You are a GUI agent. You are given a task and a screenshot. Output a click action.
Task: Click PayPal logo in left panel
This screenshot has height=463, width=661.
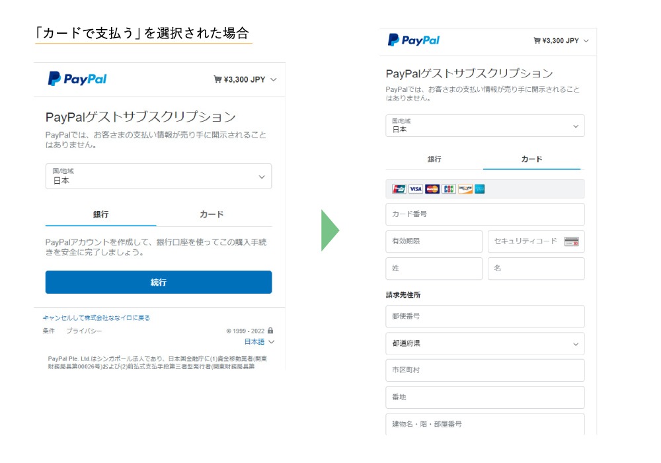tap(77, 79)
